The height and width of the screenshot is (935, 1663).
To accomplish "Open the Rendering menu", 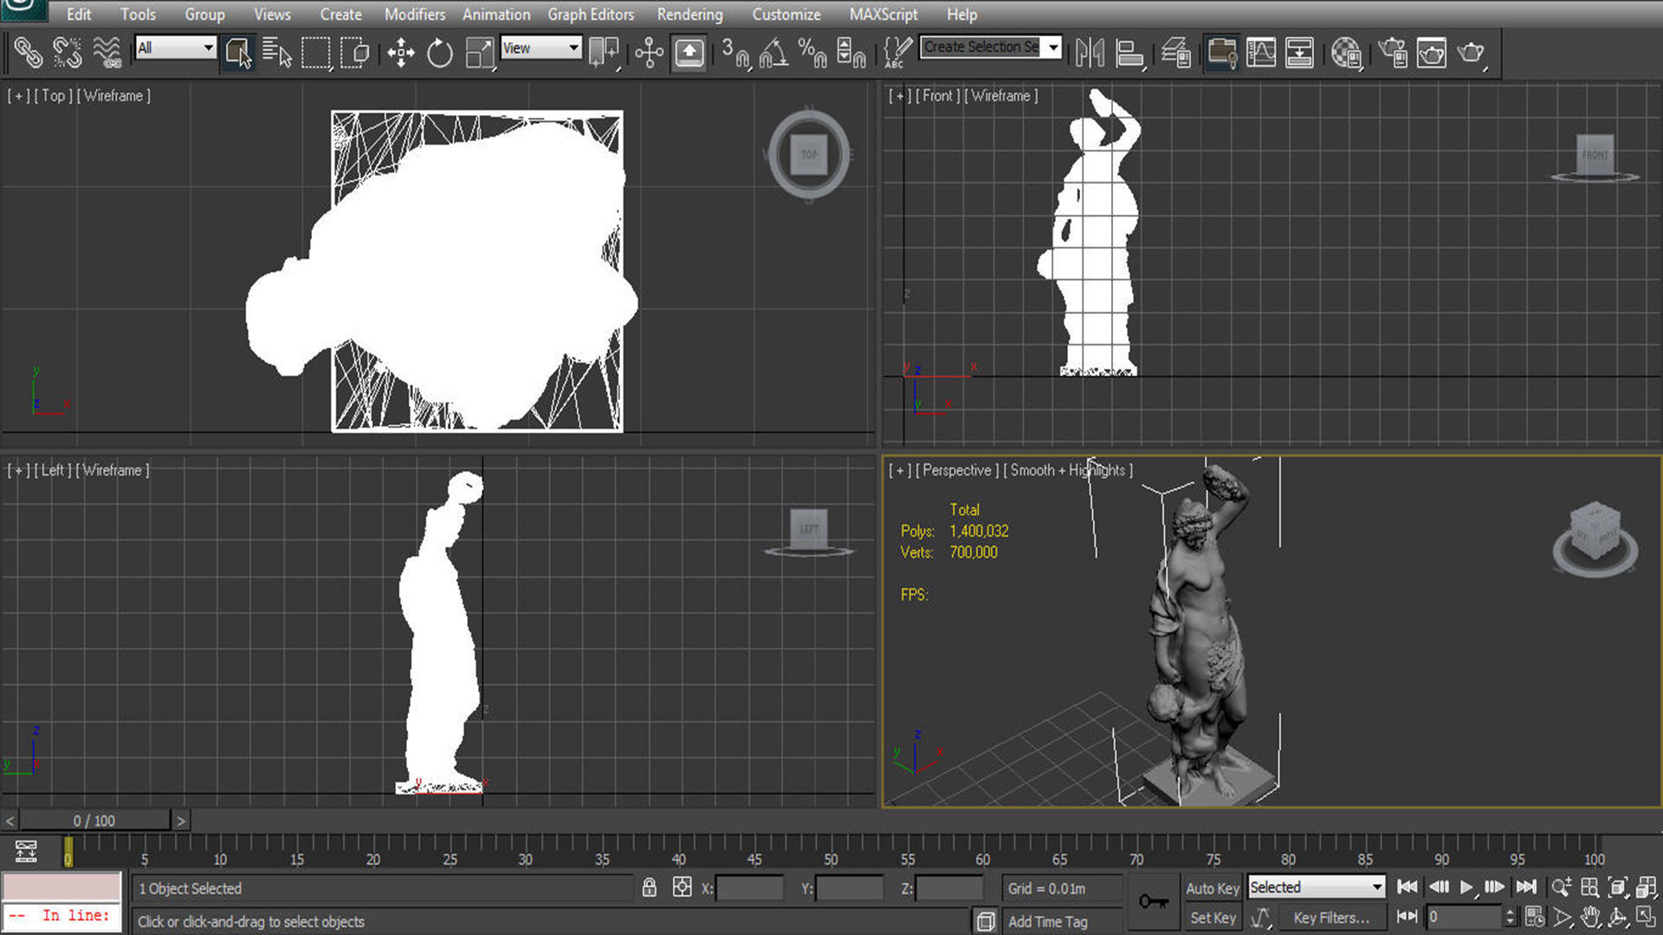I will 689,14.
